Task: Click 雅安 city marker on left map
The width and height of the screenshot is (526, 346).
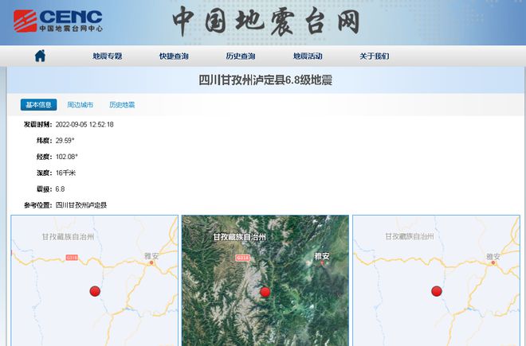Action: pyautogui.click(x=151, y=263)
